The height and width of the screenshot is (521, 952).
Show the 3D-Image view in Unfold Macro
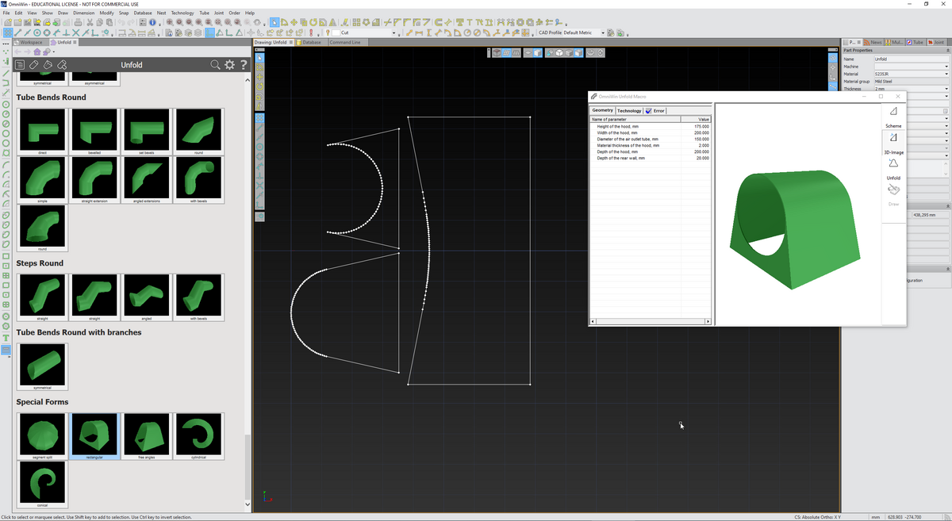click(893, 143)
